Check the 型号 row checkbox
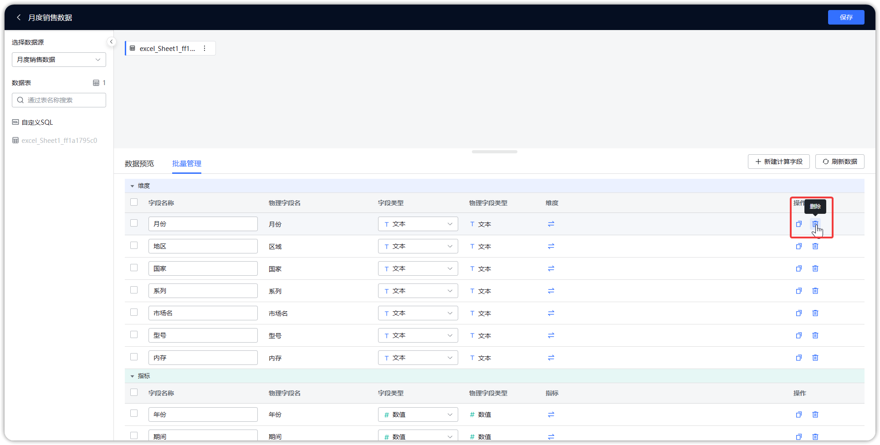880x445 pixels. click(x=134, y=334)
